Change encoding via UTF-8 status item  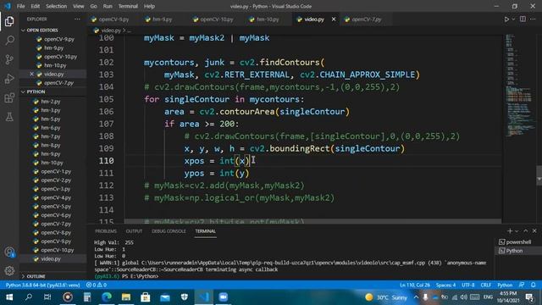[x=468, y=285]
